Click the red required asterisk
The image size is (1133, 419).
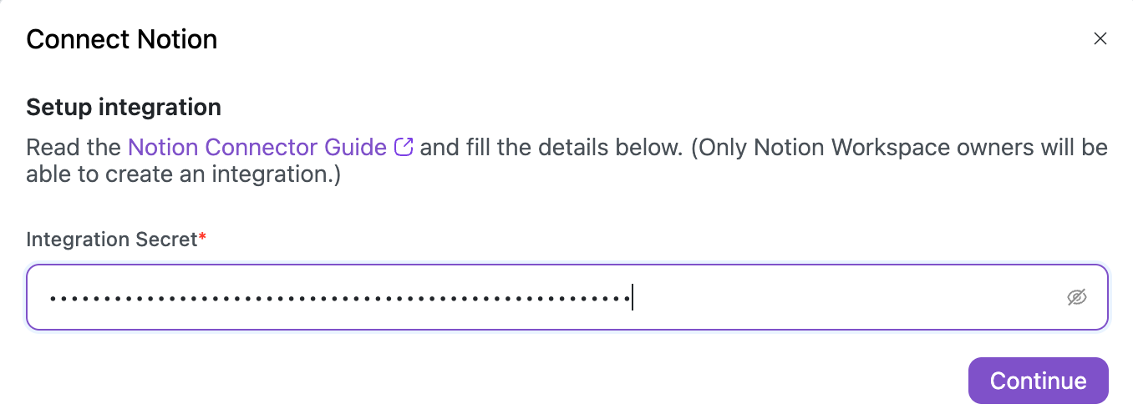(202, 239)
